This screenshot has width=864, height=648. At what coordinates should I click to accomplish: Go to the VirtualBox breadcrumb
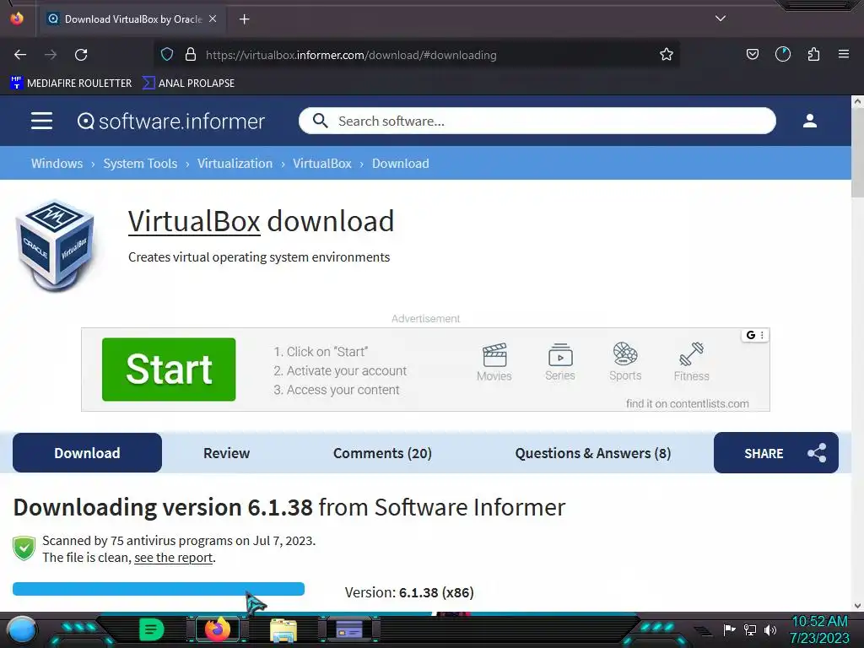322,164
